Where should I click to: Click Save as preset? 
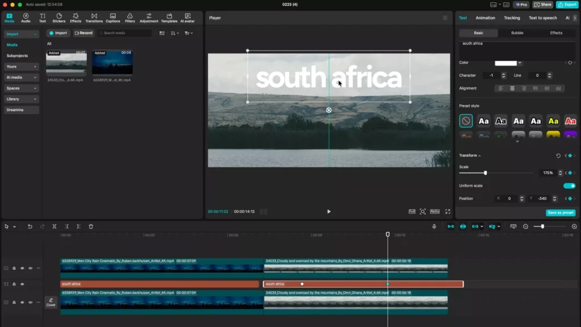(x=561, y=212)
